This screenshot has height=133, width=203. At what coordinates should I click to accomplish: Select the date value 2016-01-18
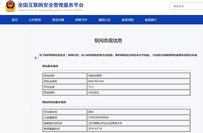(95, 129)
